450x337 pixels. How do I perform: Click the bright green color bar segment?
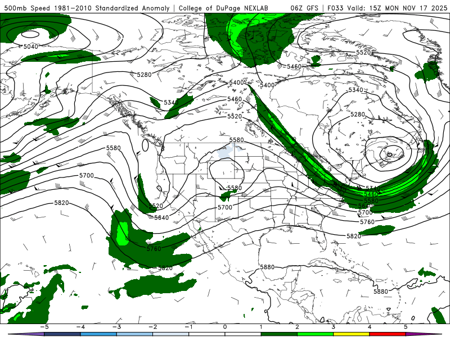coord(315,334)
